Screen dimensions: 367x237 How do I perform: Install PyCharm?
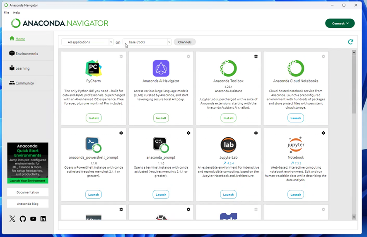93,118
